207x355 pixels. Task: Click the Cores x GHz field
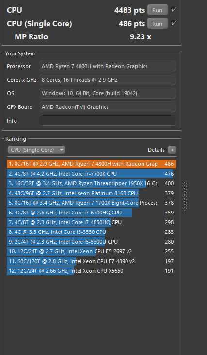[x=108, y=80]
